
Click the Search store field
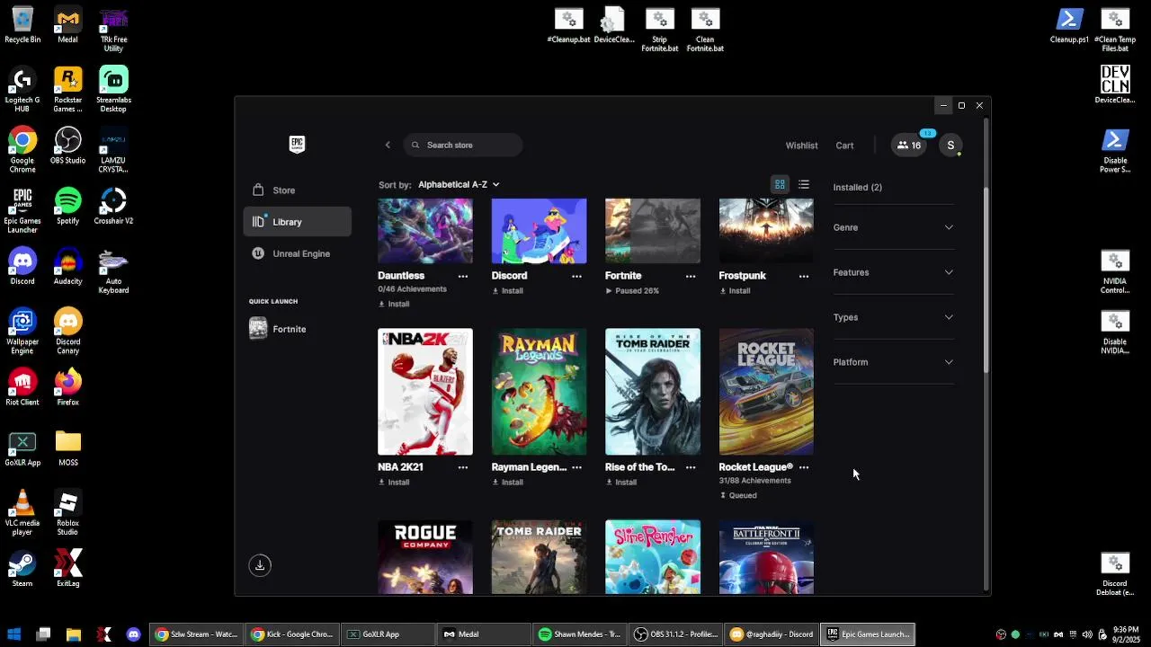tap(462, 145)
